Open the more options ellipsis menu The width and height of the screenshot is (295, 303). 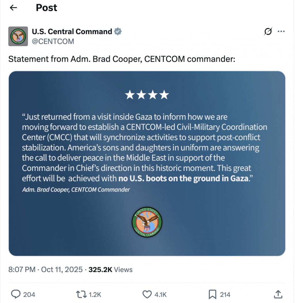(281, 32)
